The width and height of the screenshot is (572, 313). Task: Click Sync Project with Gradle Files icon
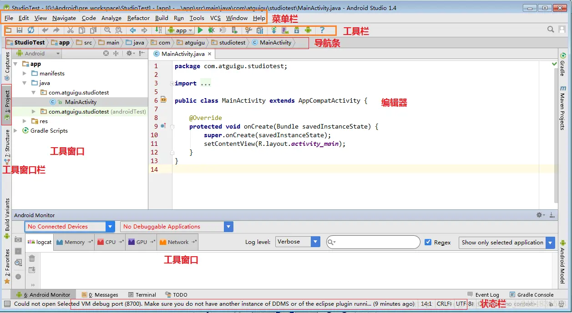coord(274,30)
